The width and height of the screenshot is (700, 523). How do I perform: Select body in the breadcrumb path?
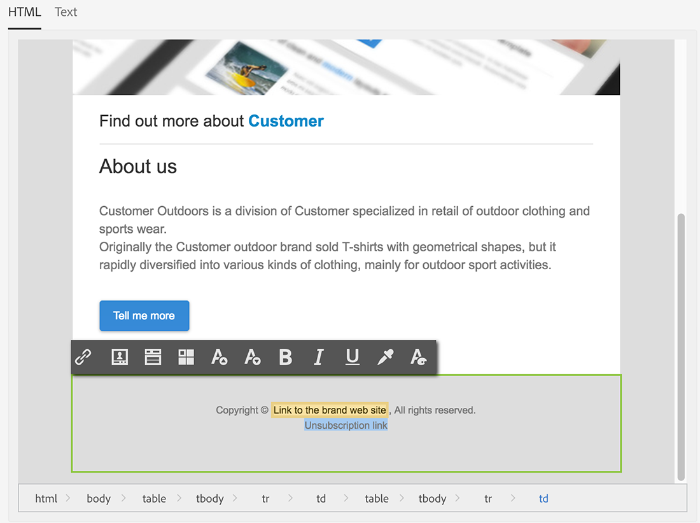[x=99, y=498]
